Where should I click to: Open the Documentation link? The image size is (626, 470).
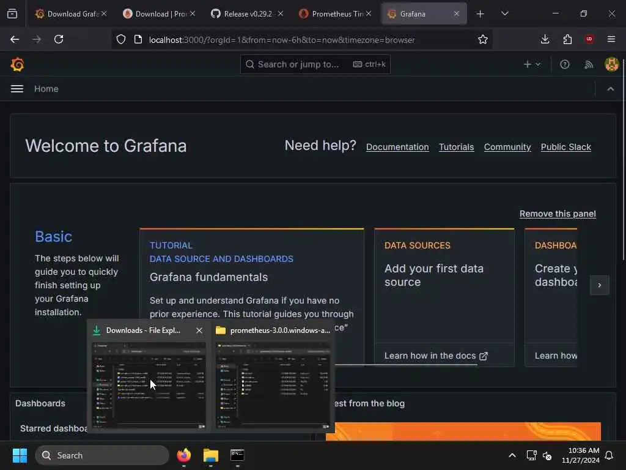pyautogui.click(x=397, y=147)
